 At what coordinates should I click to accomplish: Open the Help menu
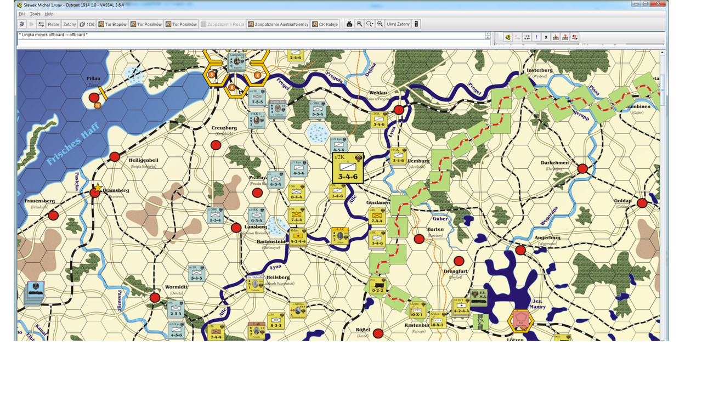(x=49, y=14)
